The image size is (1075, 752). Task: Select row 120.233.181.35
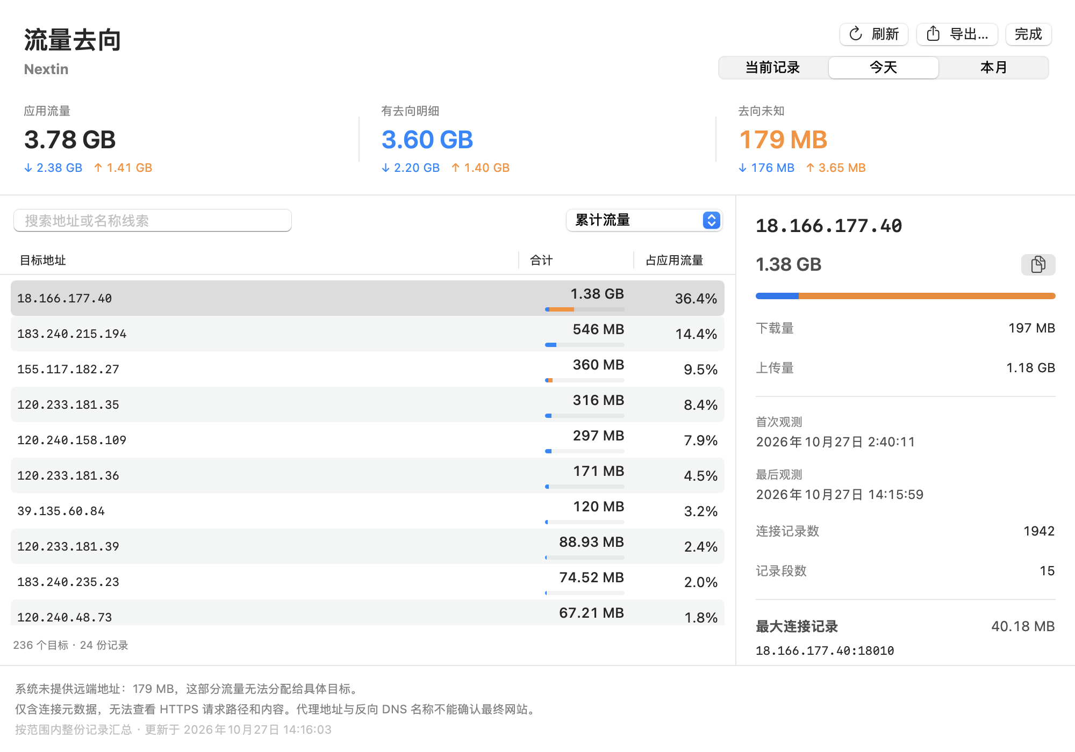368,404
